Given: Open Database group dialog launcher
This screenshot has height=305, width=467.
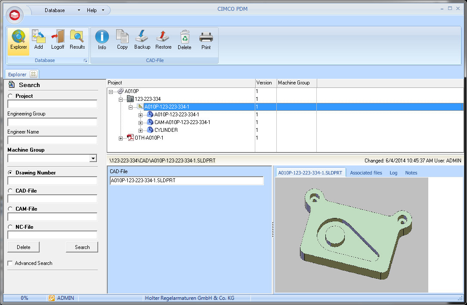Looking at the screenshot, I should pos(86,60).
